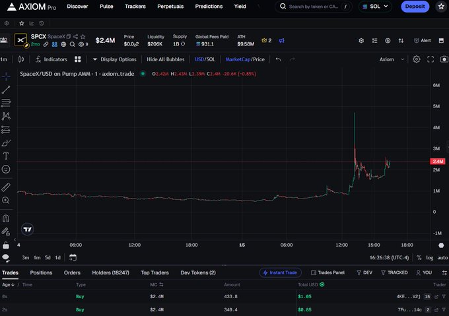The image size is (449, 316).
Task: Open the layout grid templates icon
Action: pos(78,59)
